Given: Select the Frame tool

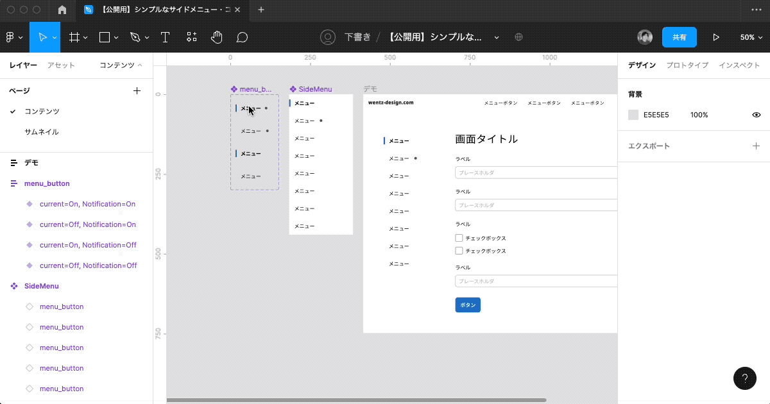Looking at the screenshot, I should coord(73,37).
